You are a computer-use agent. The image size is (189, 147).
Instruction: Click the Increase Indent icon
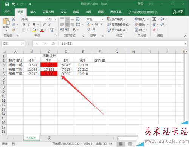tap(67, 30)
